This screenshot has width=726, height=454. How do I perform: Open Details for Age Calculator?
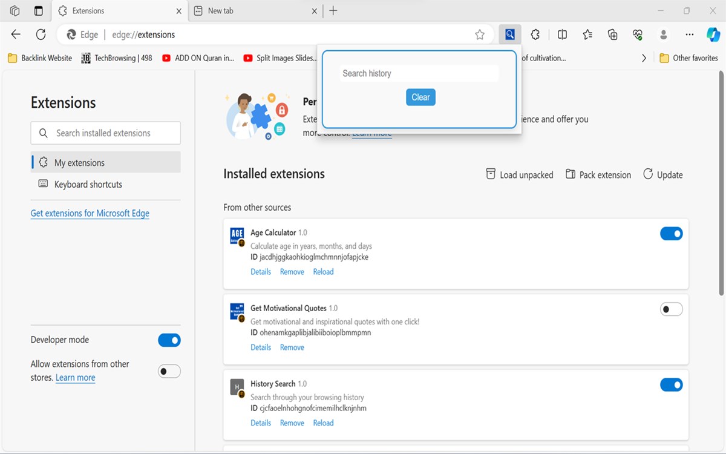261,272
